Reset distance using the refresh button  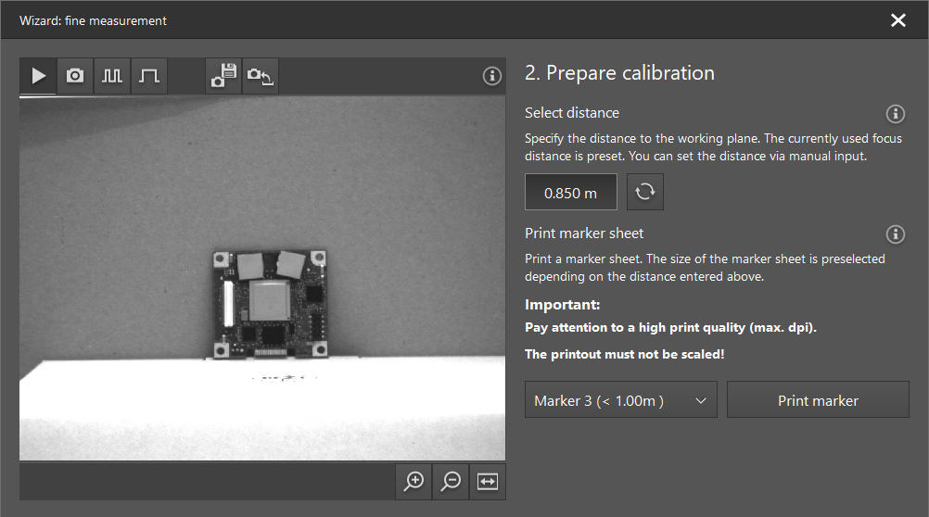(x=645, y=192)
